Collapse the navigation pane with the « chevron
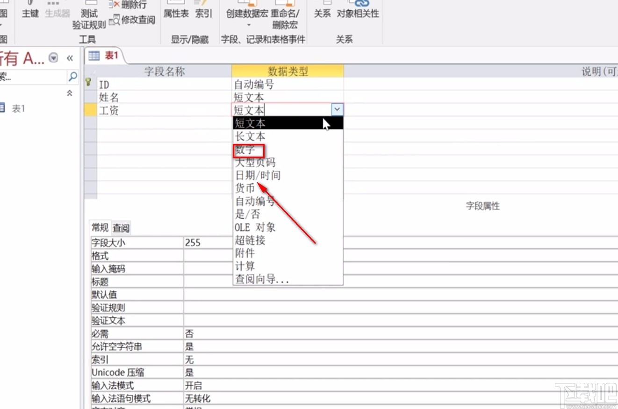 [x=70, y=57]
